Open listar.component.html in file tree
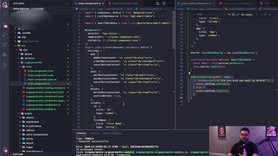The image size is (278, 156). 40,71
